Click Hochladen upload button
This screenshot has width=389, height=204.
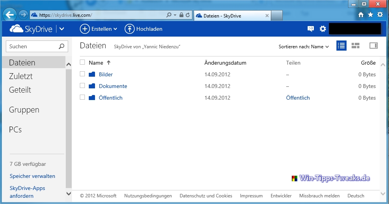click(143, 29)
